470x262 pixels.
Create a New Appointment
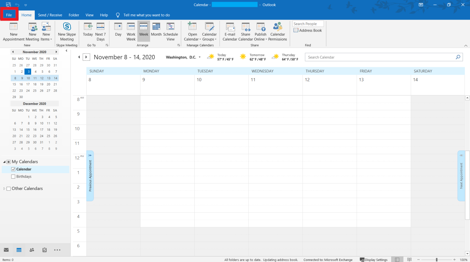(x=14, y=32)
